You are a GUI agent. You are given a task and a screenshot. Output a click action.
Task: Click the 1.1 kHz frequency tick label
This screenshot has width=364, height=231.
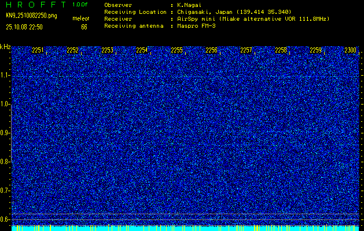click(x=5, y=75)
